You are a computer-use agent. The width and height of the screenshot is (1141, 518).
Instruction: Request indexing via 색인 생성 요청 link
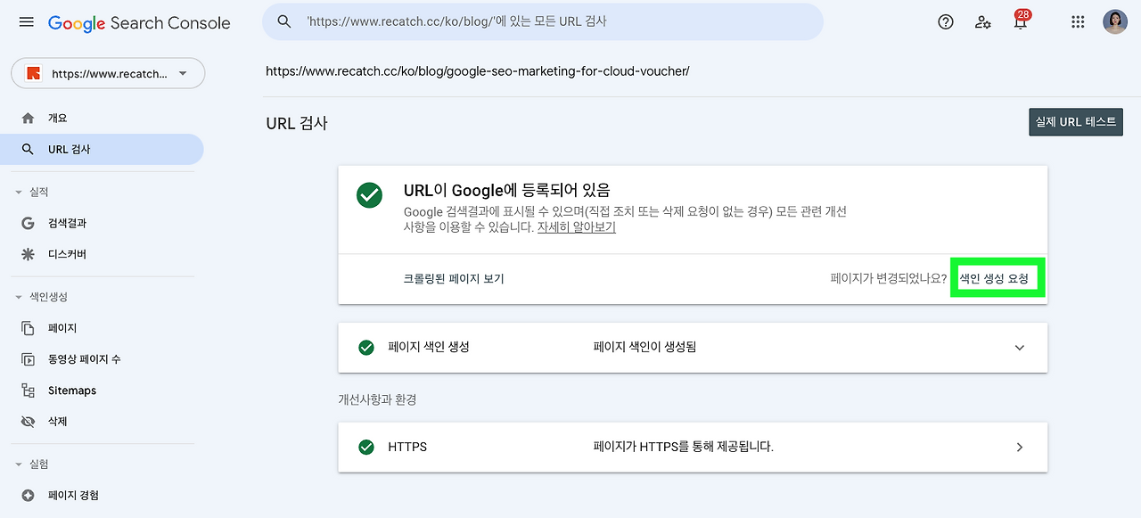tap(997, 277)
